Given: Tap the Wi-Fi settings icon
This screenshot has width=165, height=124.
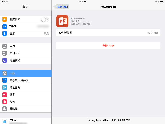Looking at the screenshot, I should click(x=5, y=26).
